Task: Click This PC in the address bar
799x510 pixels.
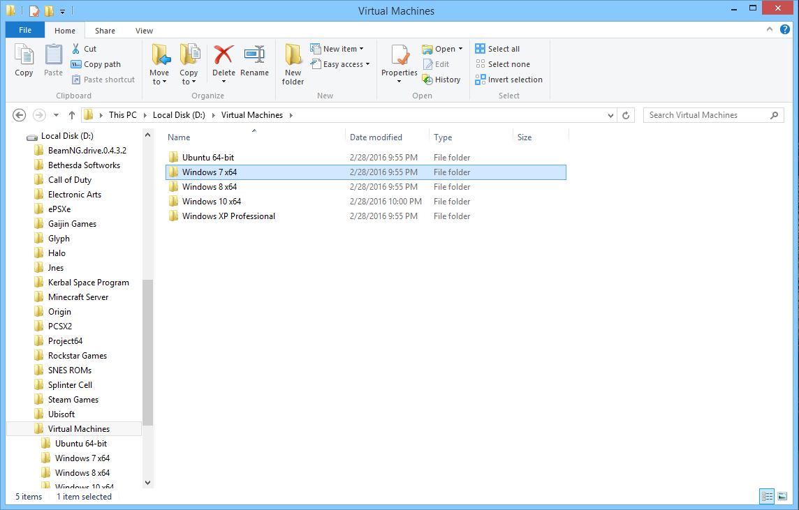Action: pyautogui.click(x=123, y=115)
